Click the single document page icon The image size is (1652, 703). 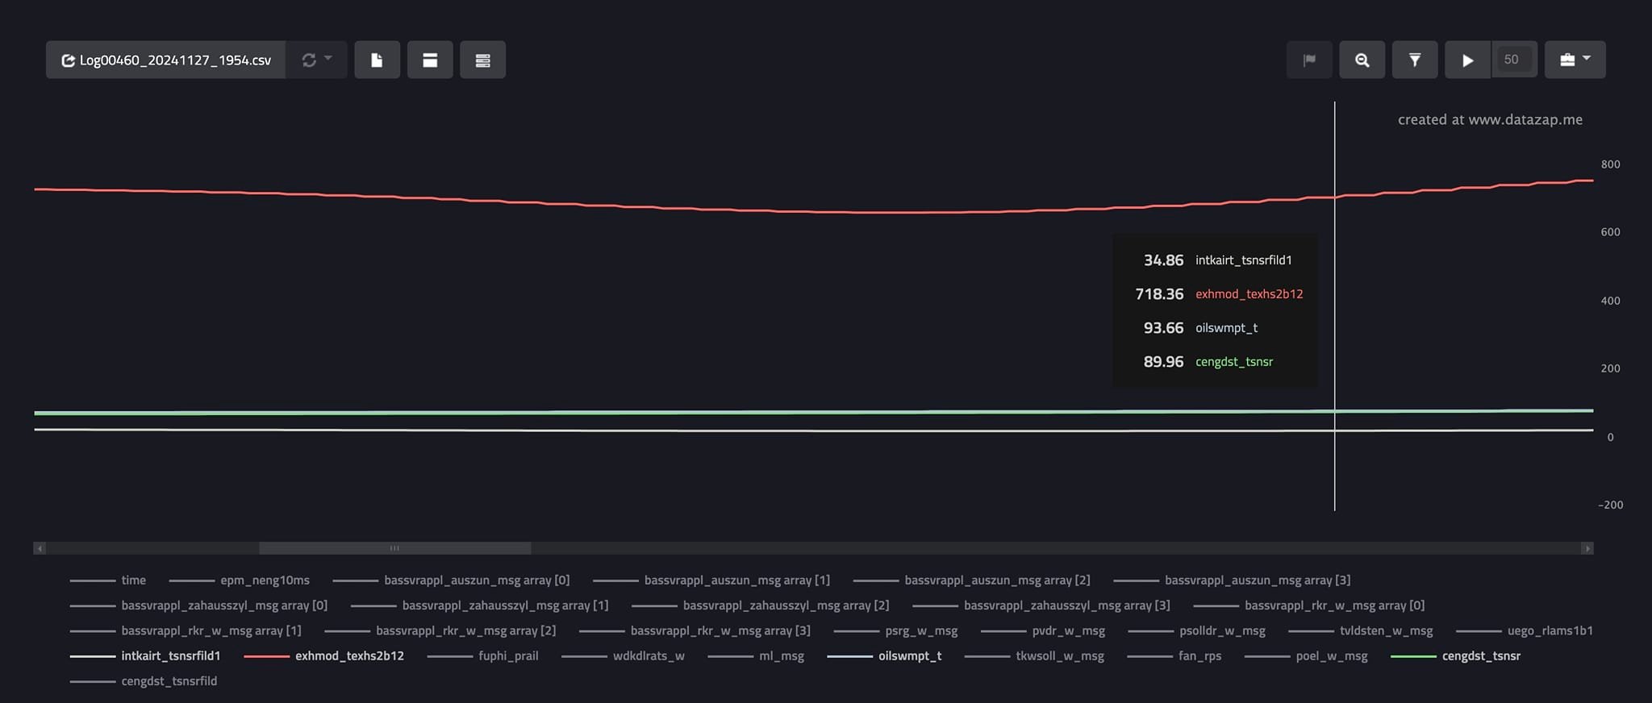click(377, 60)
